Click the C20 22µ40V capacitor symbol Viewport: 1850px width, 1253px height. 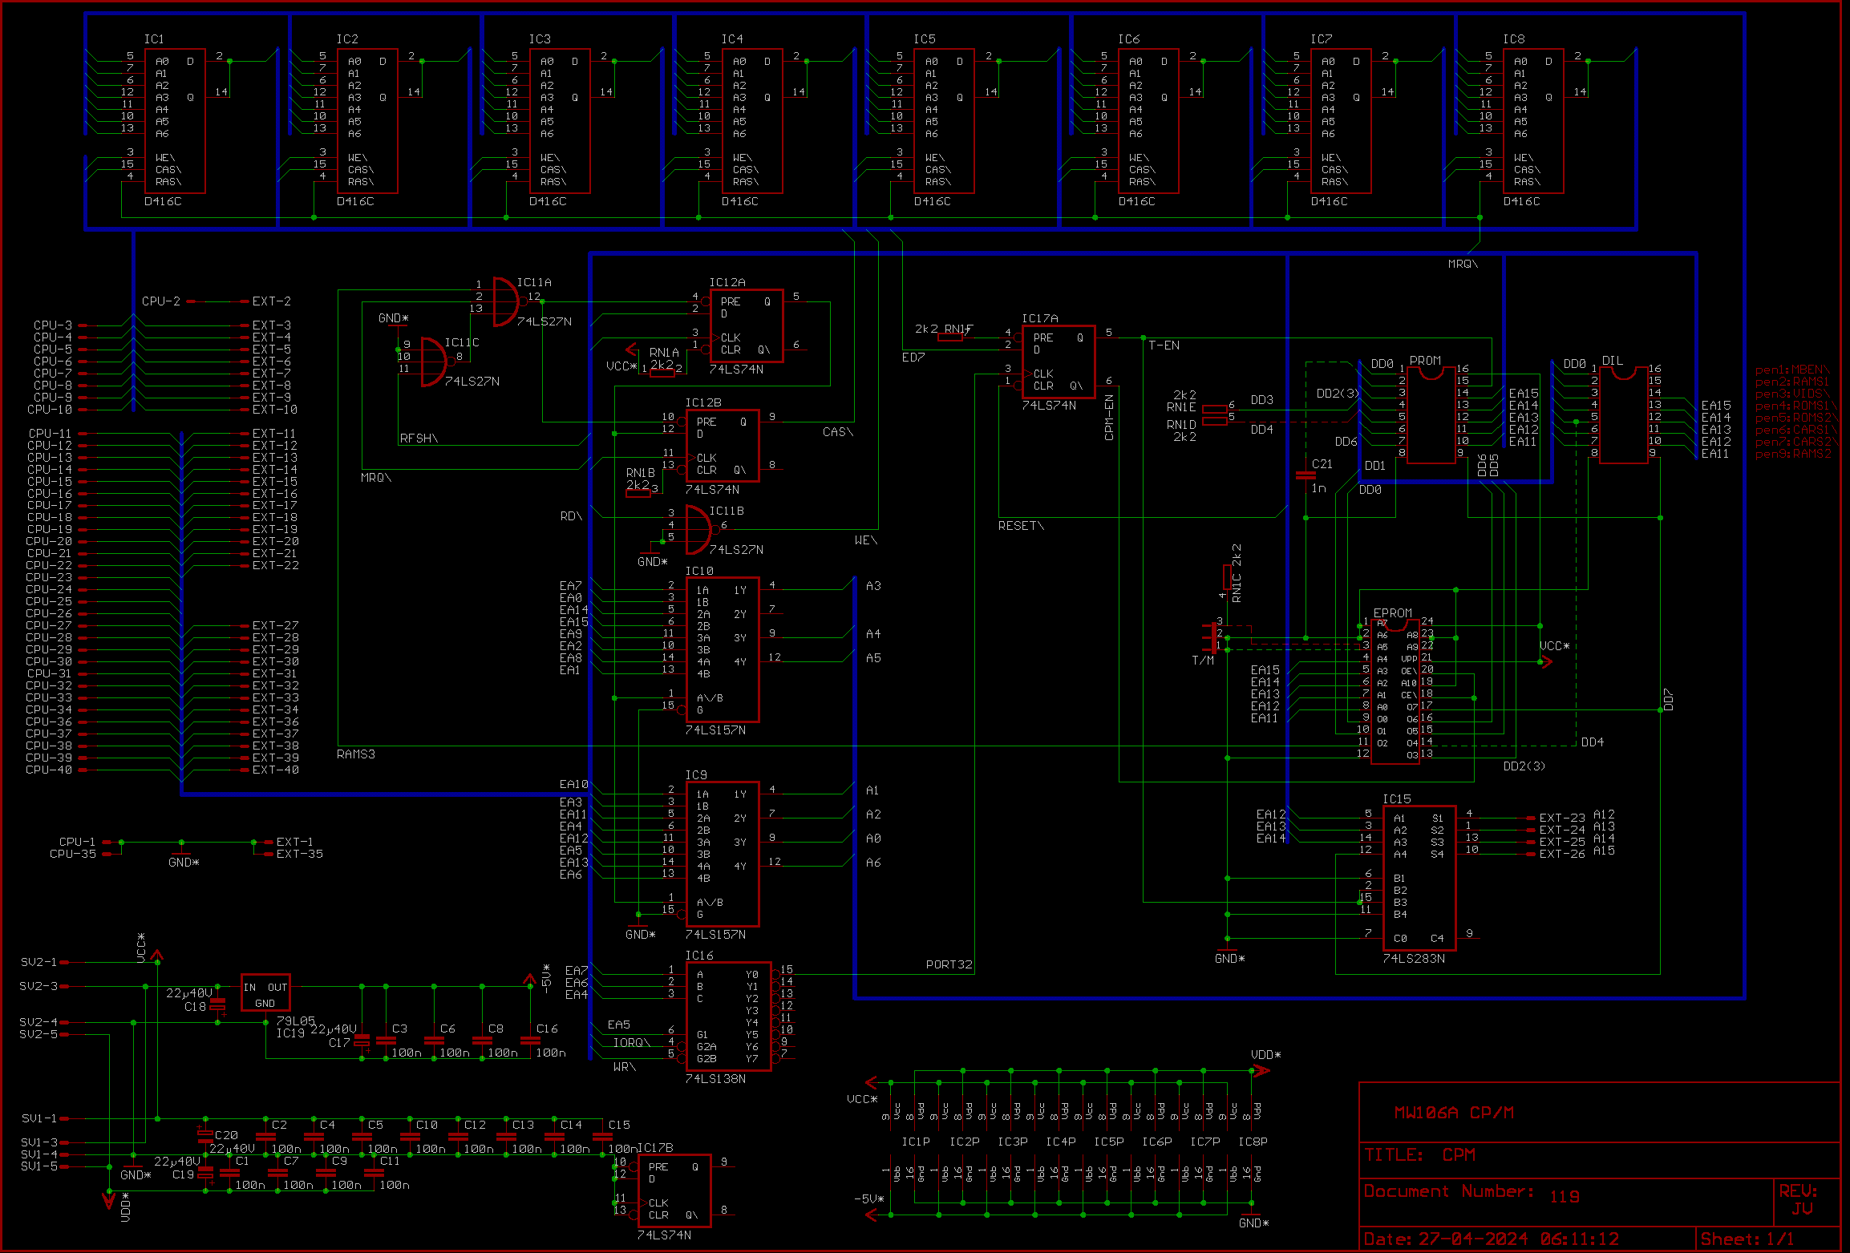(205, 1135)
